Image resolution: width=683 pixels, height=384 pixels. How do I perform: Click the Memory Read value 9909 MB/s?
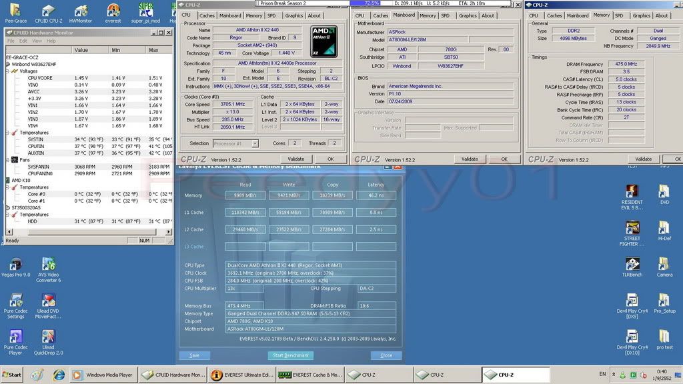point(245,195)
